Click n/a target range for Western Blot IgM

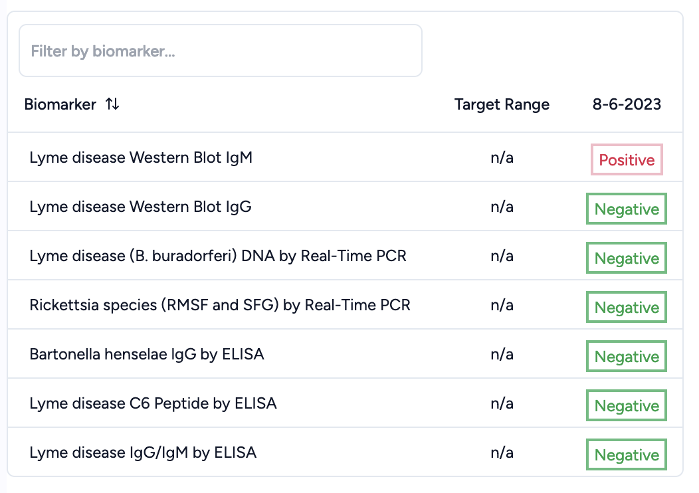point(502,157)
